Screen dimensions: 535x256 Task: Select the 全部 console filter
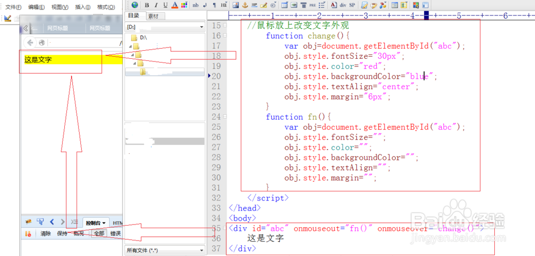tap(99, 234)
